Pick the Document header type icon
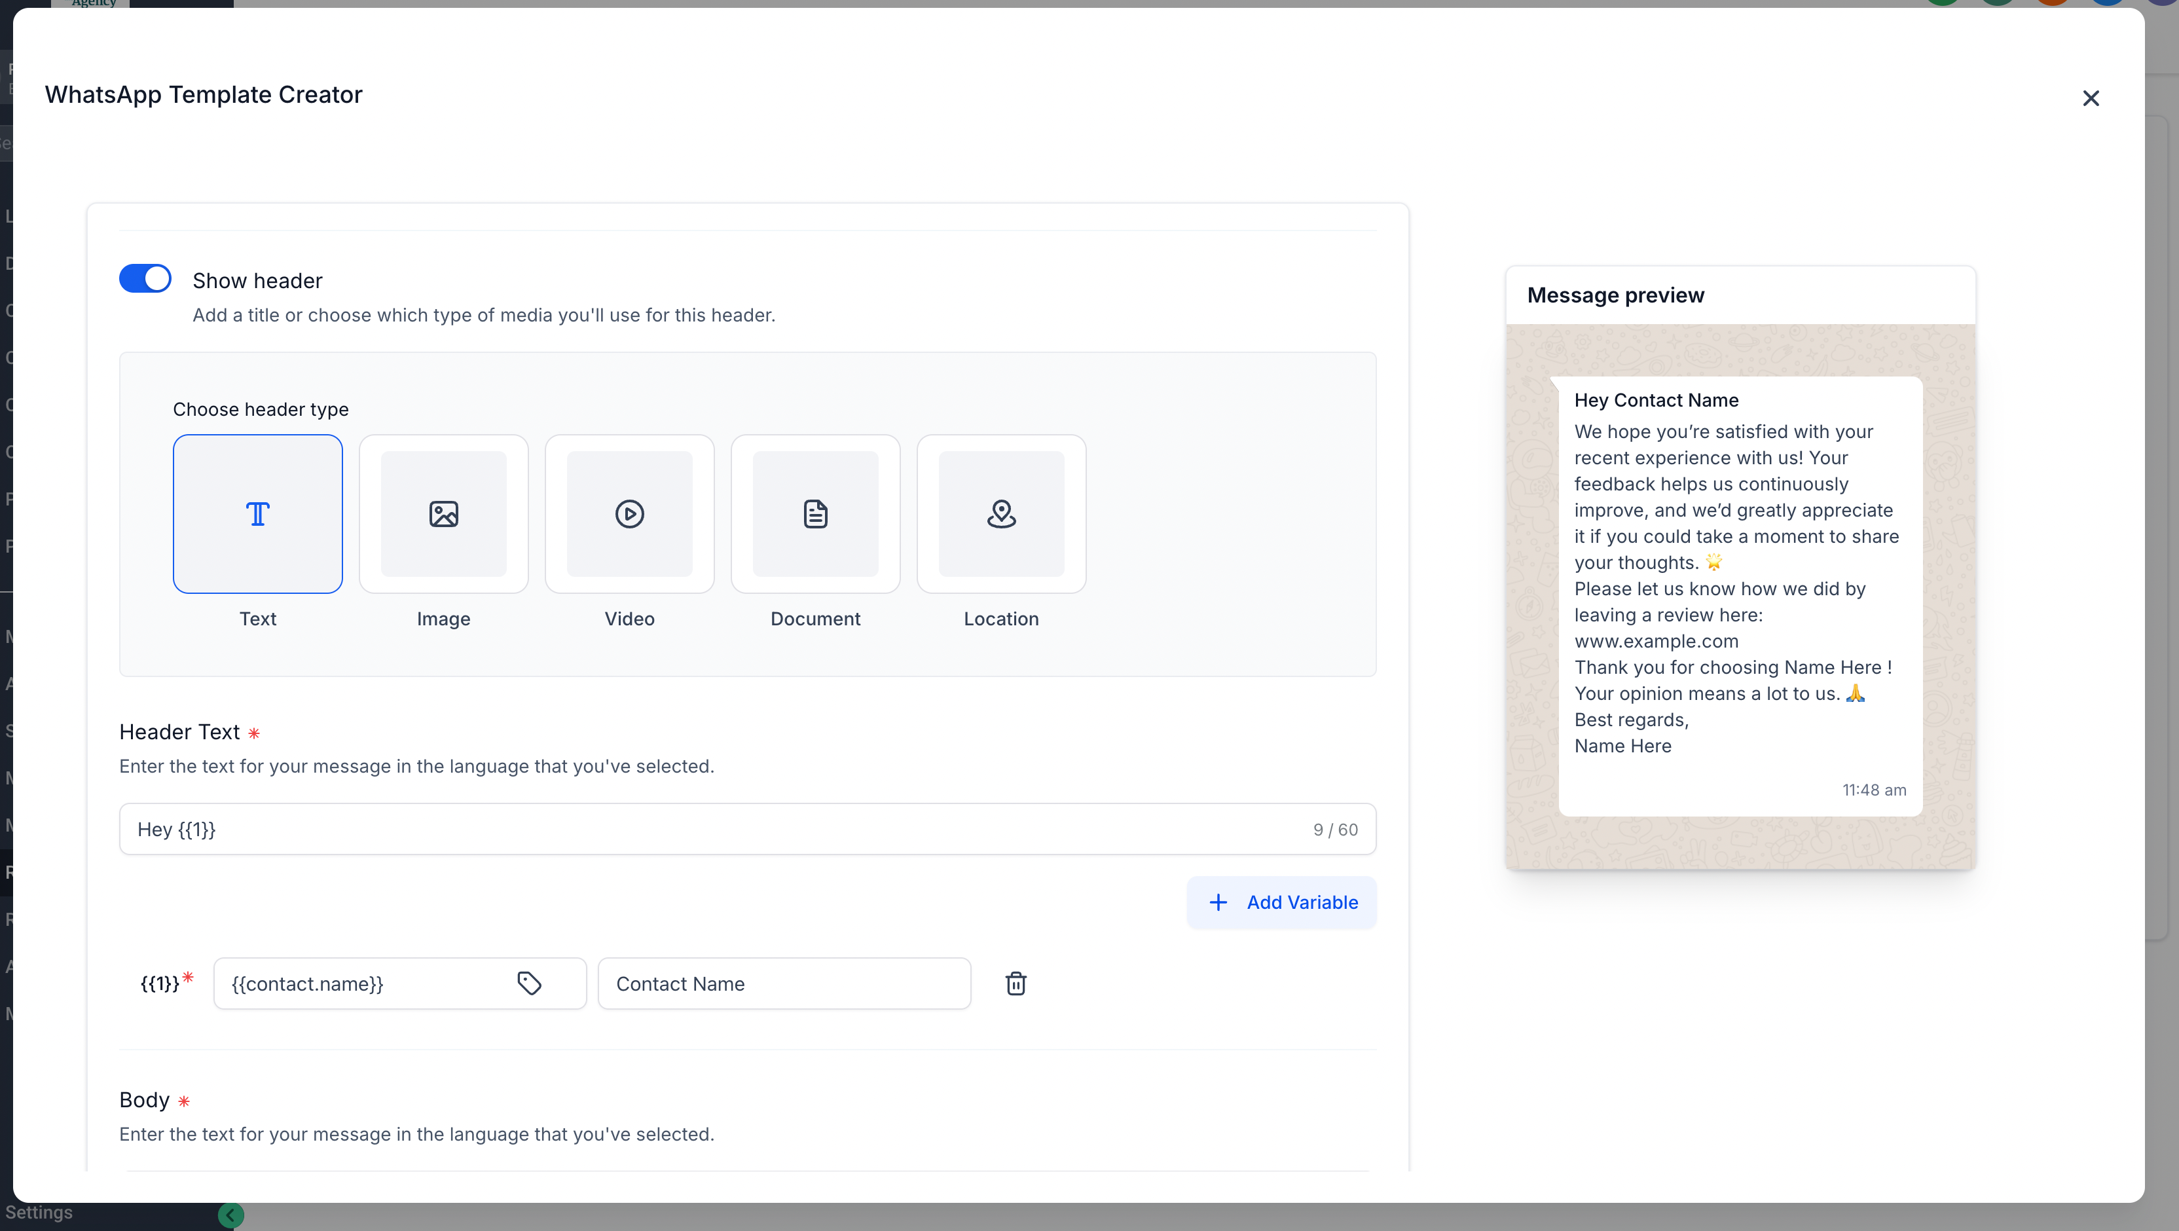 click(x=815, y=513)
